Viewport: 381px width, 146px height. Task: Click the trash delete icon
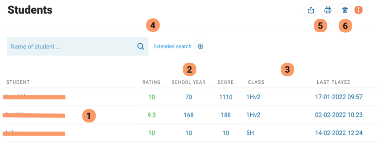[345, 10]
